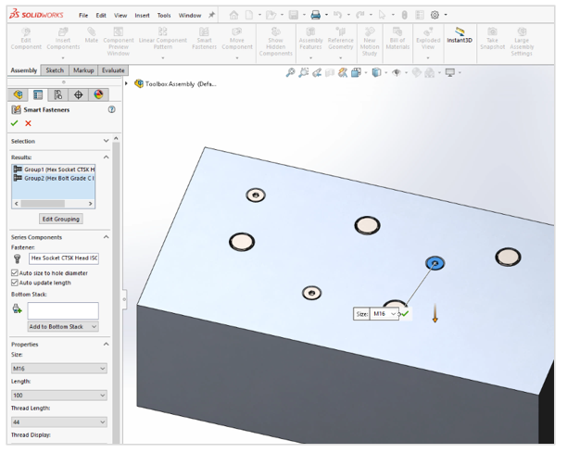Viewport: 567px width, 453px height.
Task: Click the blue highlighted fastener hole
Action: (435, 263)
